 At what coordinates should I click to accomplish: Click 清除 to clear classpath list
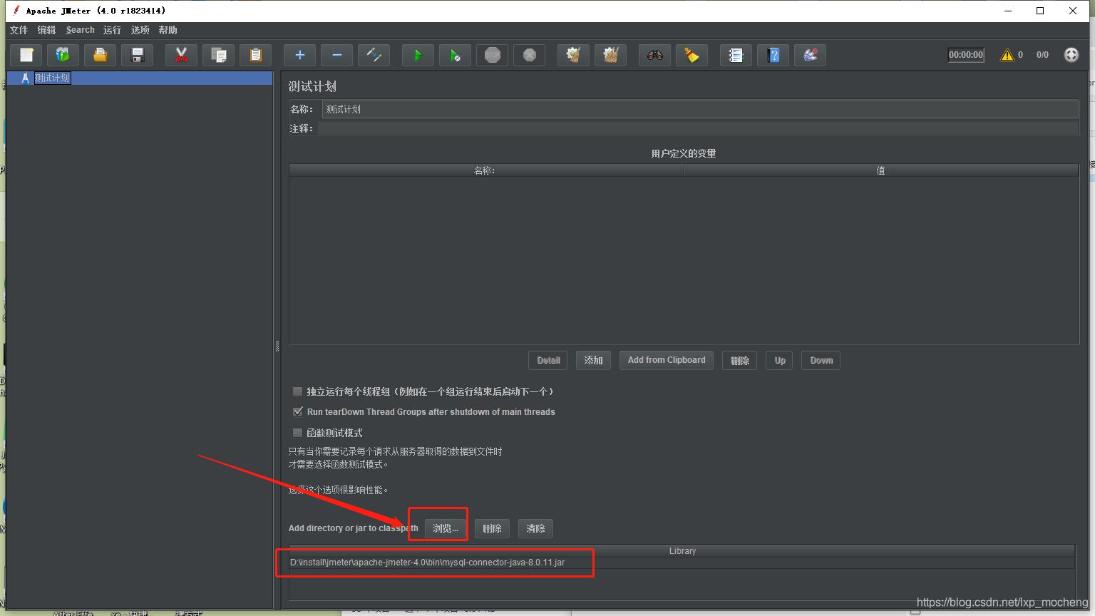(x=535, y=528)
